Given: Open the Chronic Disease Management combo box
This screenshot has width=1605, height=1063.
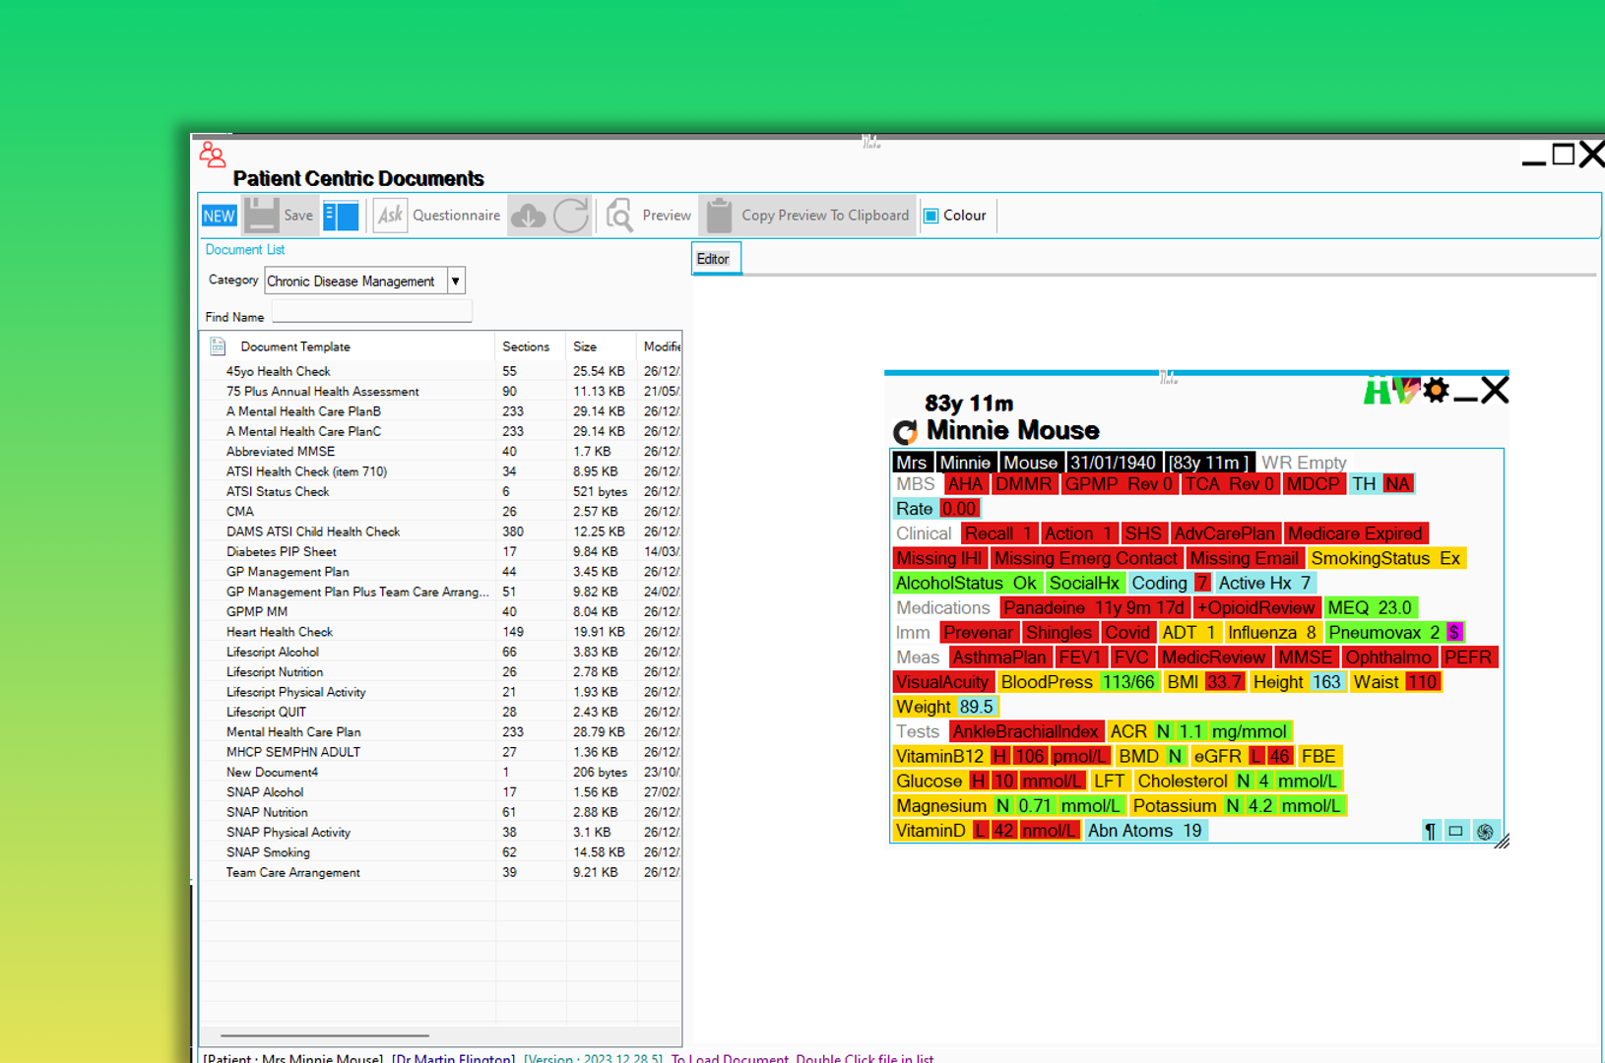Looking at the screenshot, I should [354, 281].
